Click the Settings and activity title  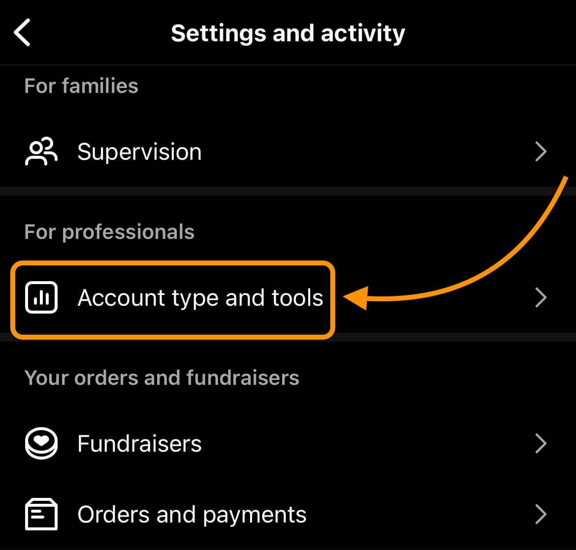288,33
